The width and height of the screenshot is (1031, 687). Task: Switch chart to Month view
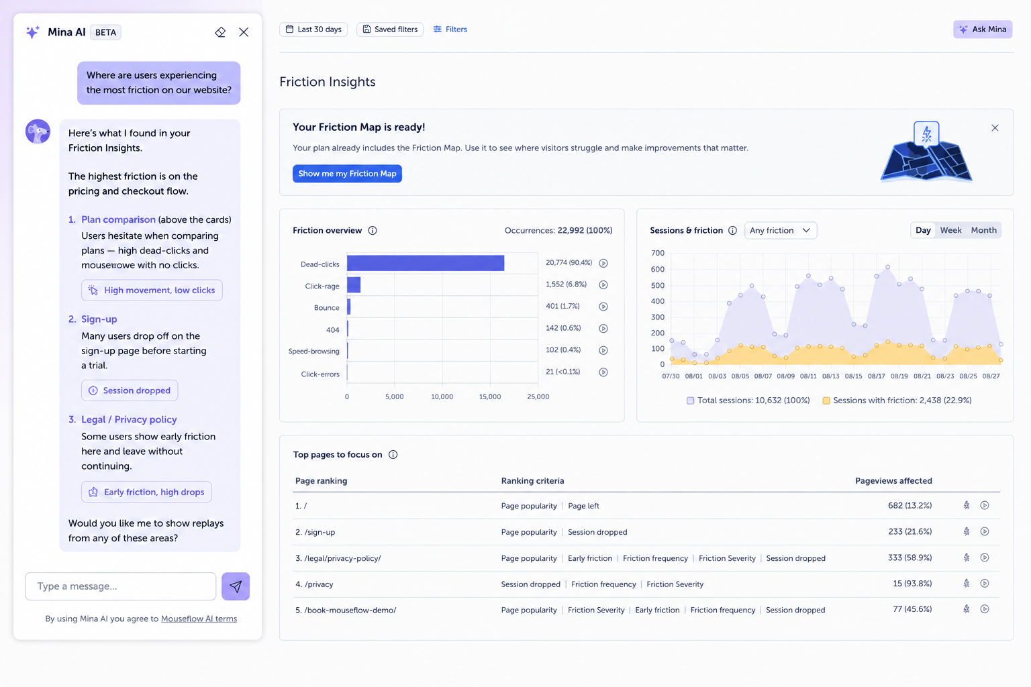coord(983,230)
